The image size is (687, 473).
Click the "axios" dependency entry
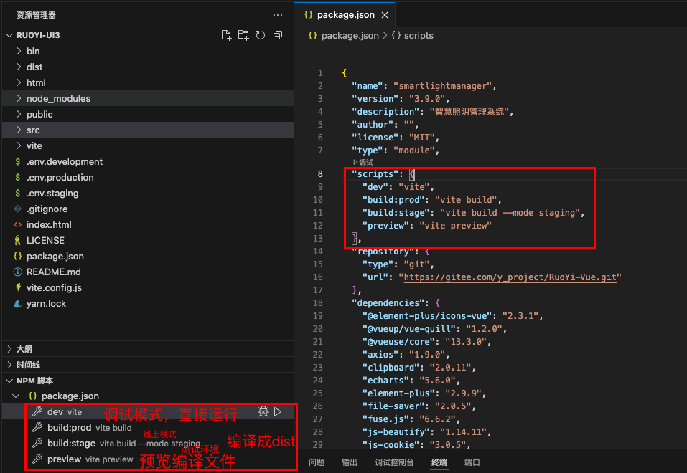[406, 355]
